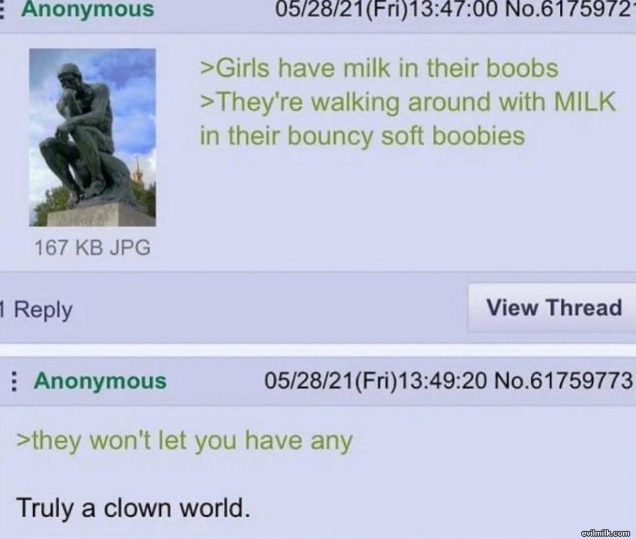Open the post menu dots beside the top Anonymous

click(2, 9)
